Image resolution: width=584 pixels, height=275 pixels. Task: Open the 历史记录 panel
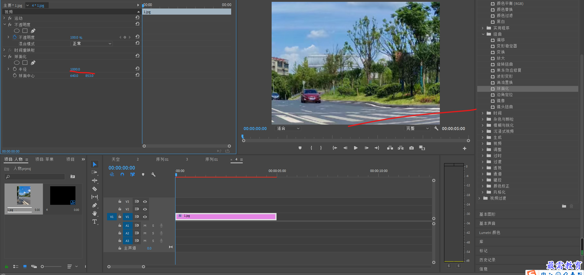coord(487,260)
